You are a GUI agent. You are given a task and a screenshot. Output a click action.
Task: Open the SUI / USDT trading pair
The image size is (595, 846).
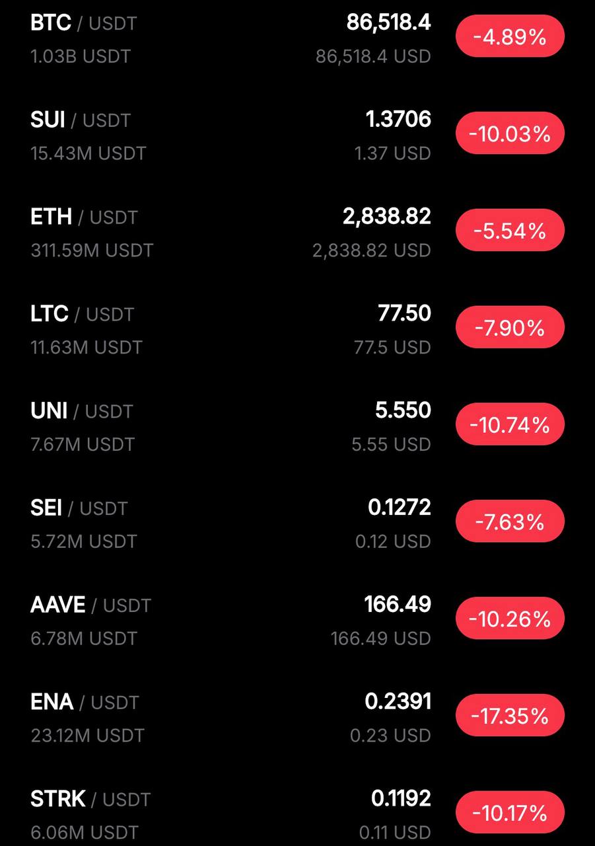(81, 120)
